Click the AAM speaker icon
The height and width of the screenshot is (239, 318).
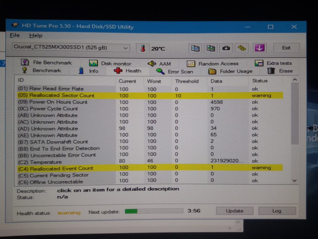coord(152,64)
